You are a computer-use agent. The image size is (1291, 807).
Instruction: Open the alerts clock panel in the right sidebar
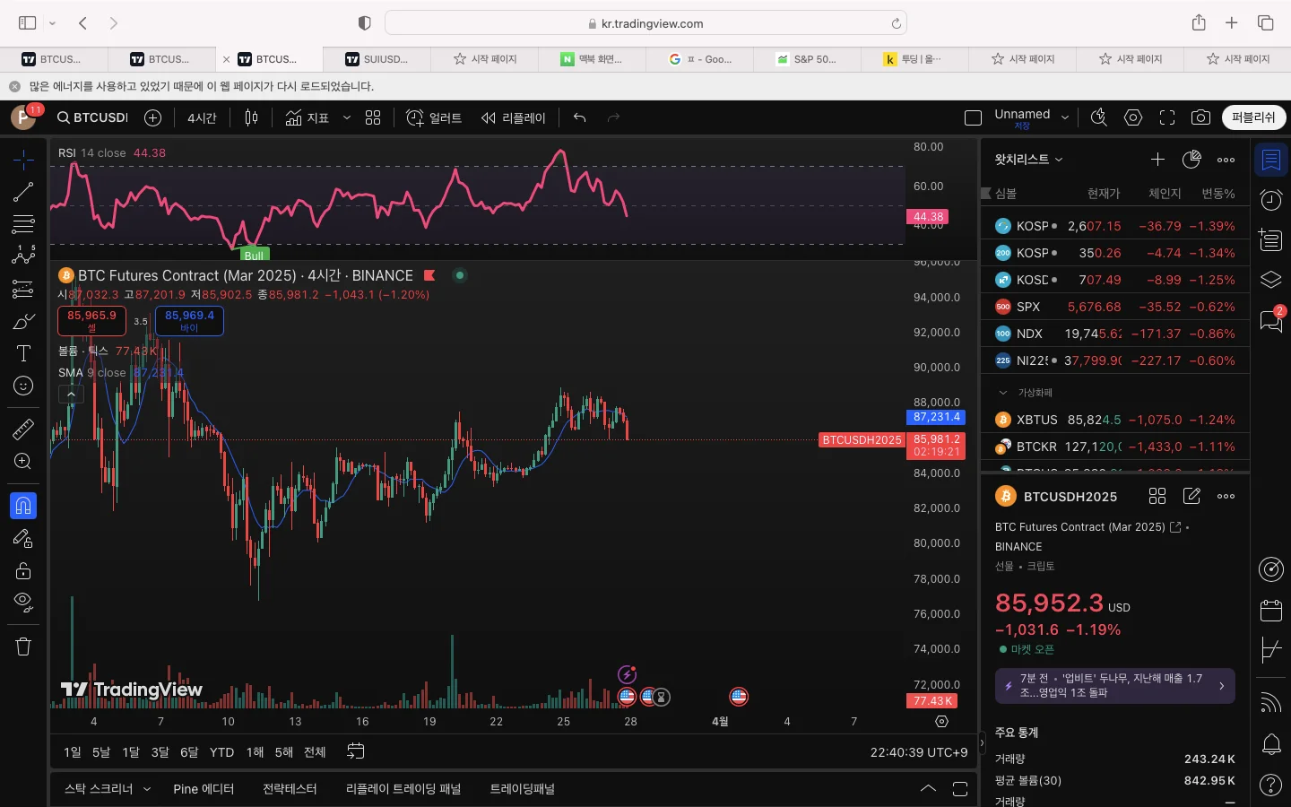point(1271,200)
